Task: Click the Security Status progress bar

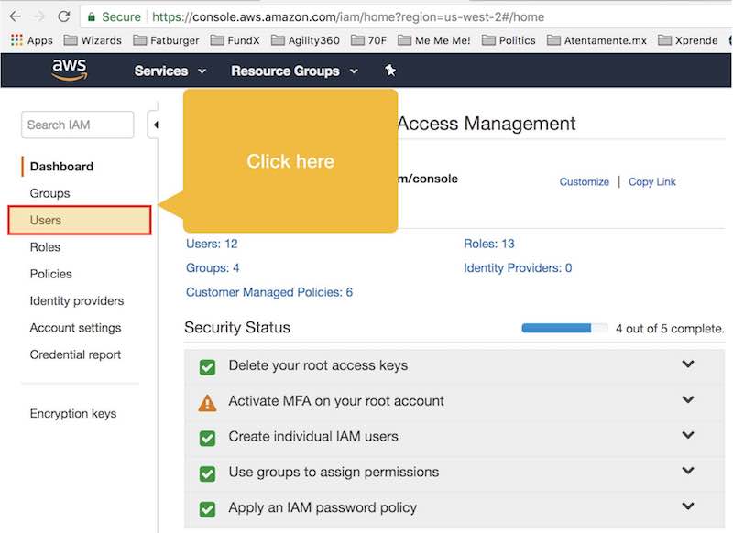Action: [x=564, y=329]
